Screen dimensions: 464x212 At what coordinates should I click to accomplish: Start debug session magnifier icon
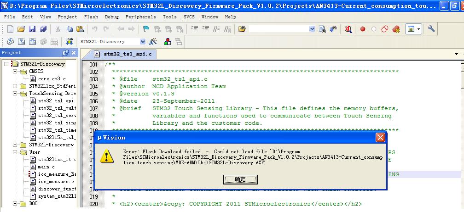point(348,29)
